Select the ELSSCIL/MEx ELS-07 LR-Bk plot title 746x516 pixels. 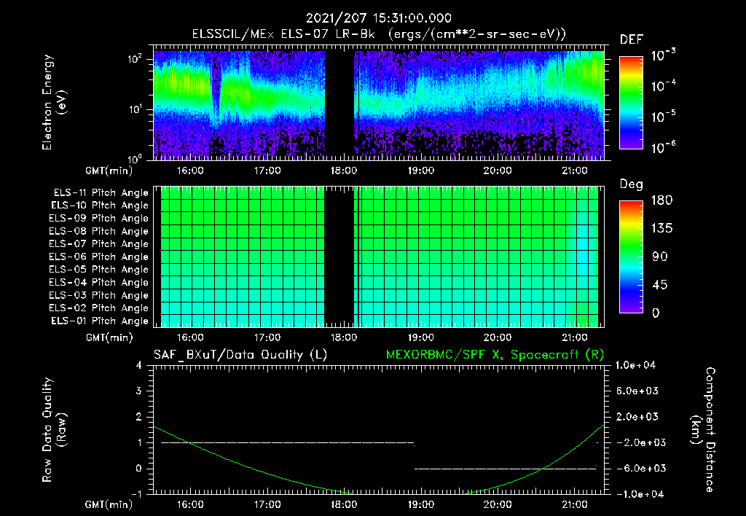click(x=379, y=34)
